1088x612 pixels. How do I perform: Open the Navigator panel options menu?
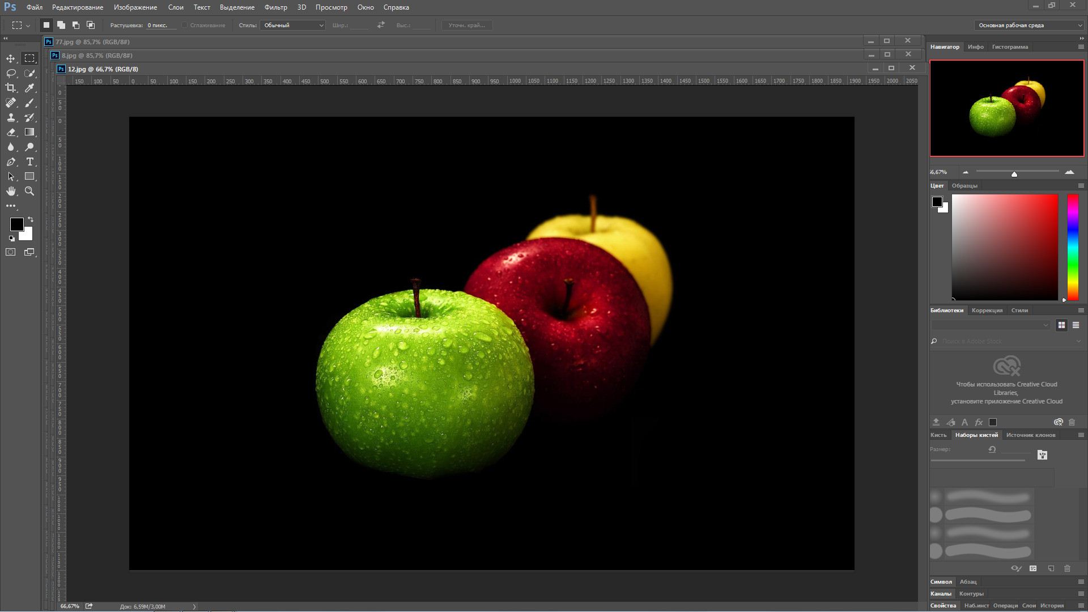click(x=1081, y=46)
